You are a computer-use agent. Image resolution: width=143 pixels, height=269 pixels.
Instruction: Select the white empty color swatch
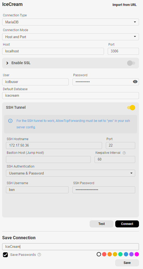[99, 254]
